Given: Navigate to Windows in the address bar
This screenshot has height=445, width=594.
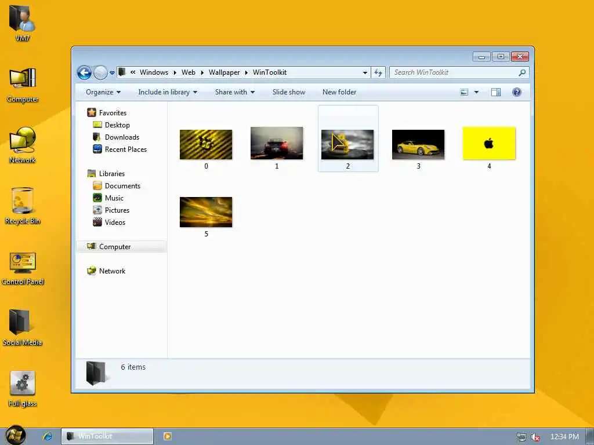Looking at the screenshot, I should (154, 72).
